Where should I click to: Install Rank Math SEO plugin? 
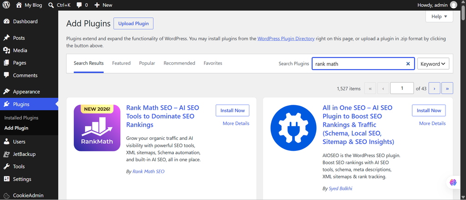233,110
